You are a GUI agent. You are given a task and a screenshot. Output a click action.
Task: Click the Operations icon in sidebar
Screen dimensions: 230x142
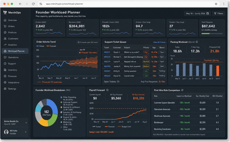[x=5, y=57]
